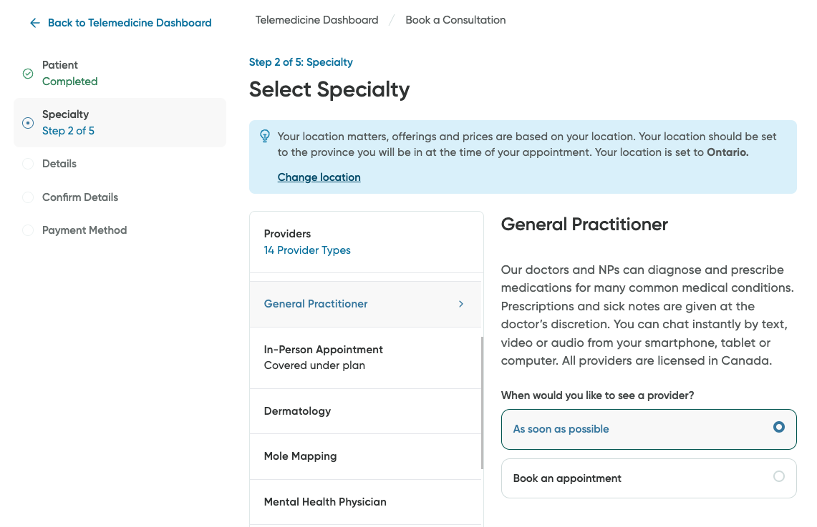
Task: Click the lightbulb icon in the location notice
Action: click(265, 136)
